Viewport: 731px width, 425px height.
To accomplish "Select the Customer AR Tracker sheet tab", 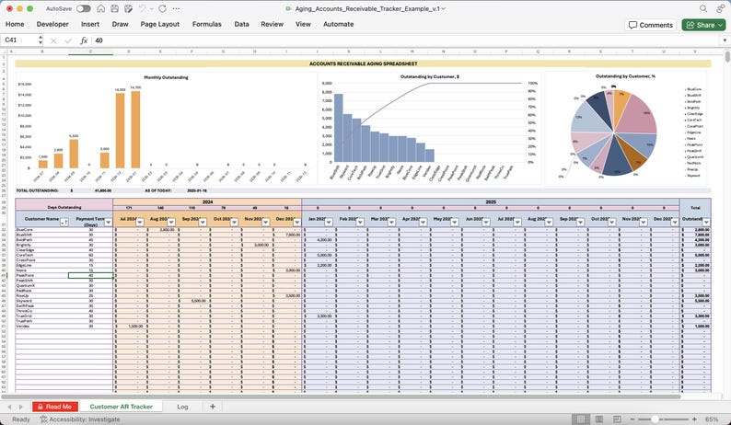I will 121,407.
